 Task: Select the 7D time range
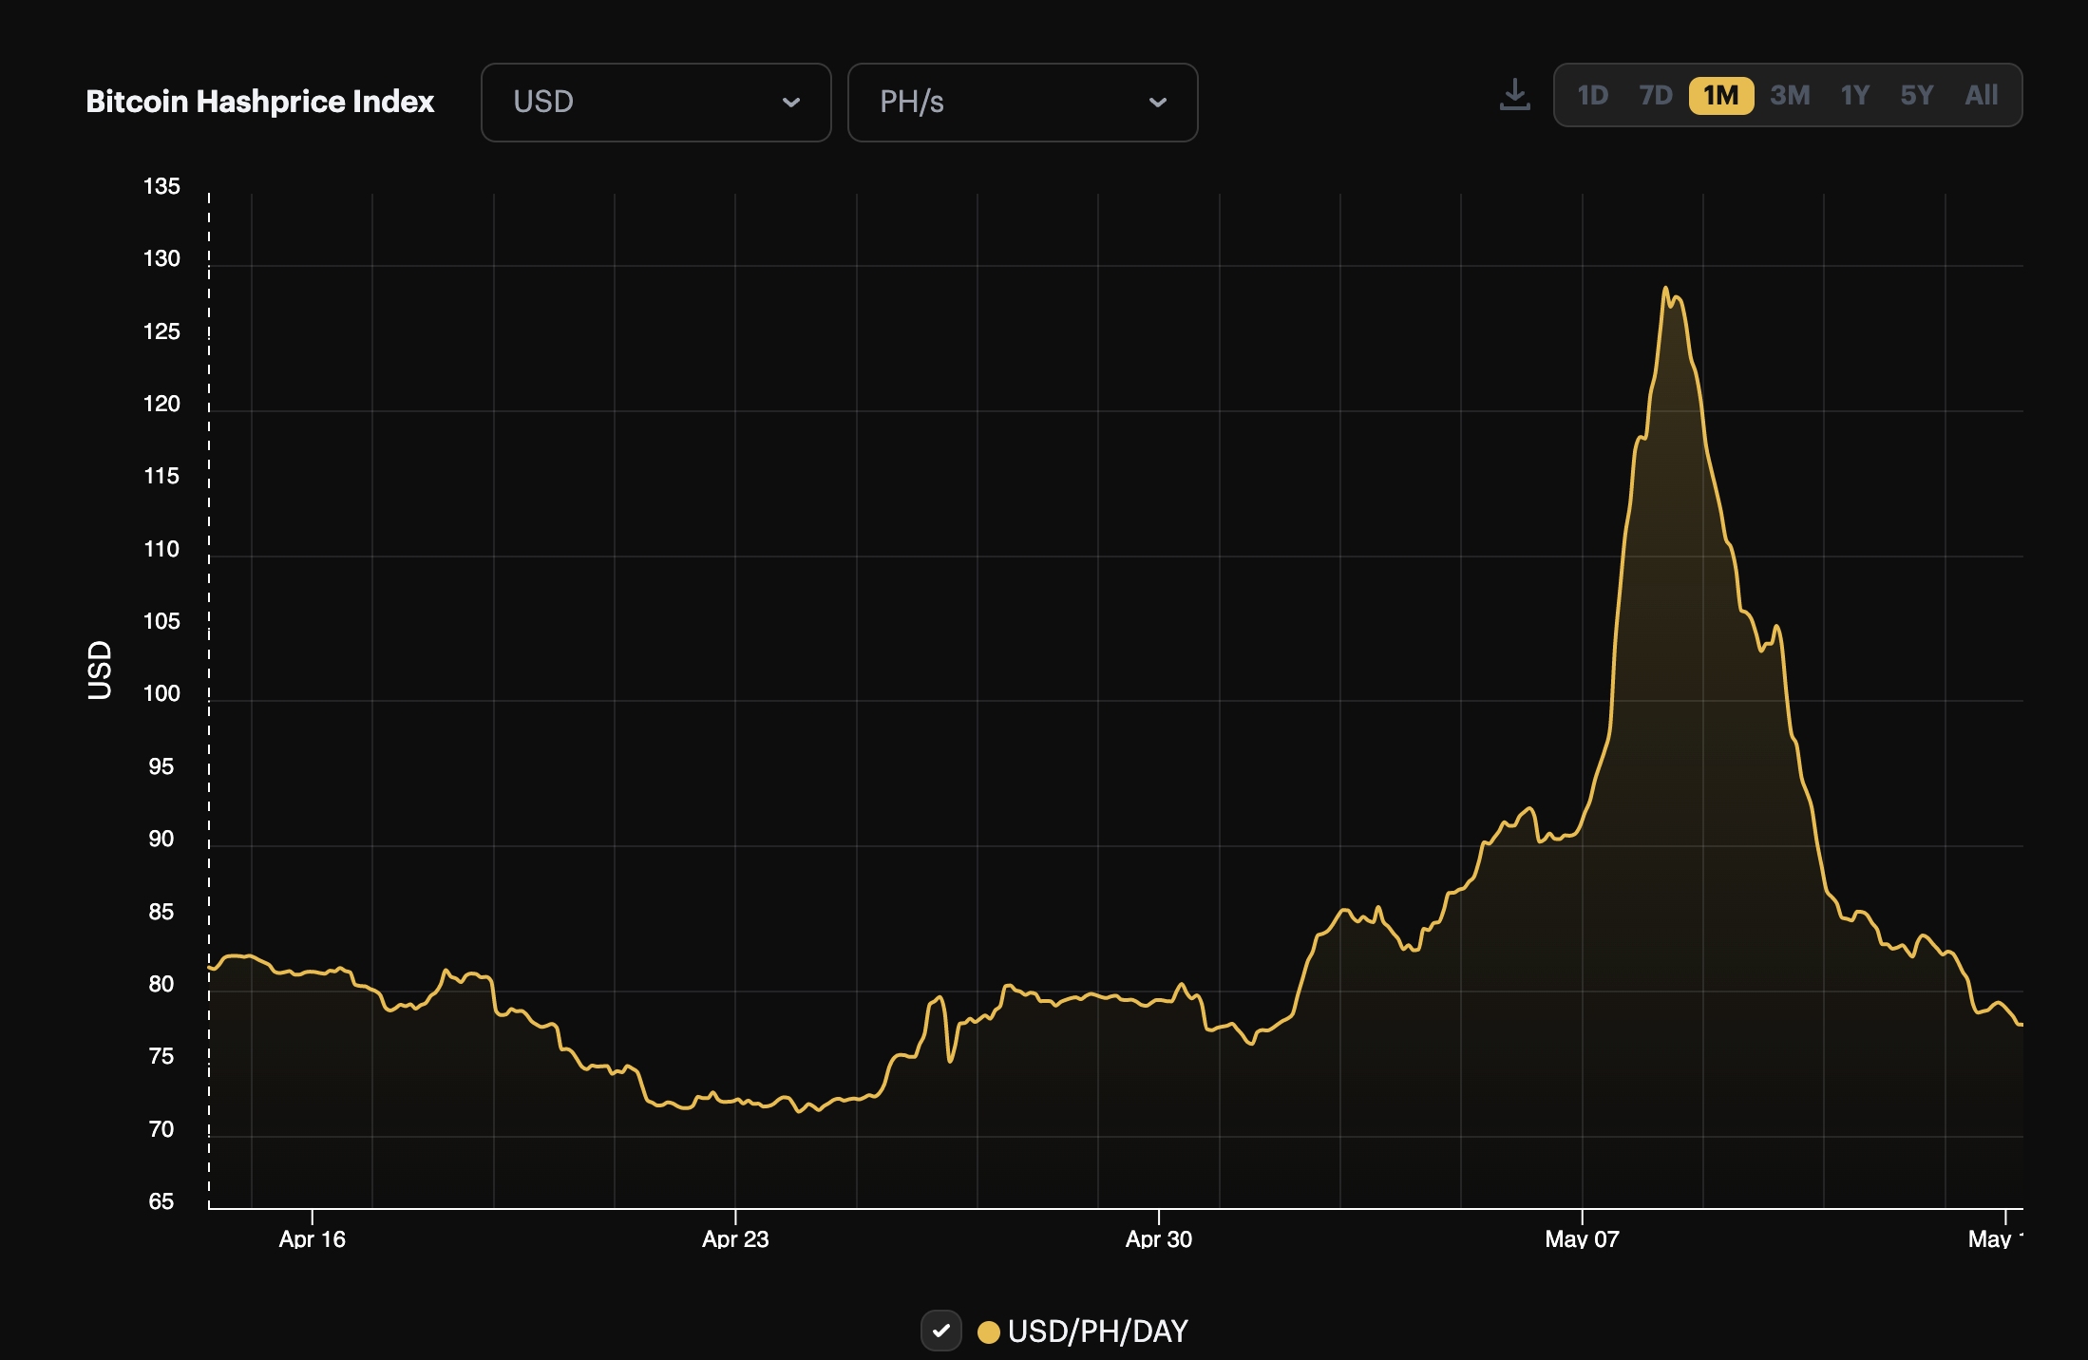pyautogui.click(x=1657, y=94)
